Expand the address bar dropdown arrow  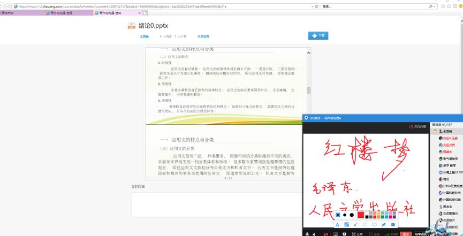click(313, 6)
